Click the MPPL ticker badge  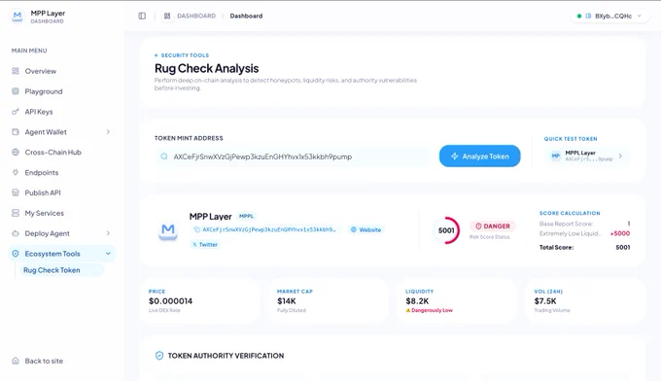coord(246,216)
